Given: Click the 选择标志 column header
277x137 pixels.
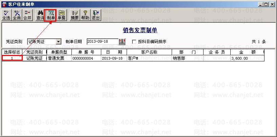Looking at the screenshot, I should click(12, 52).
